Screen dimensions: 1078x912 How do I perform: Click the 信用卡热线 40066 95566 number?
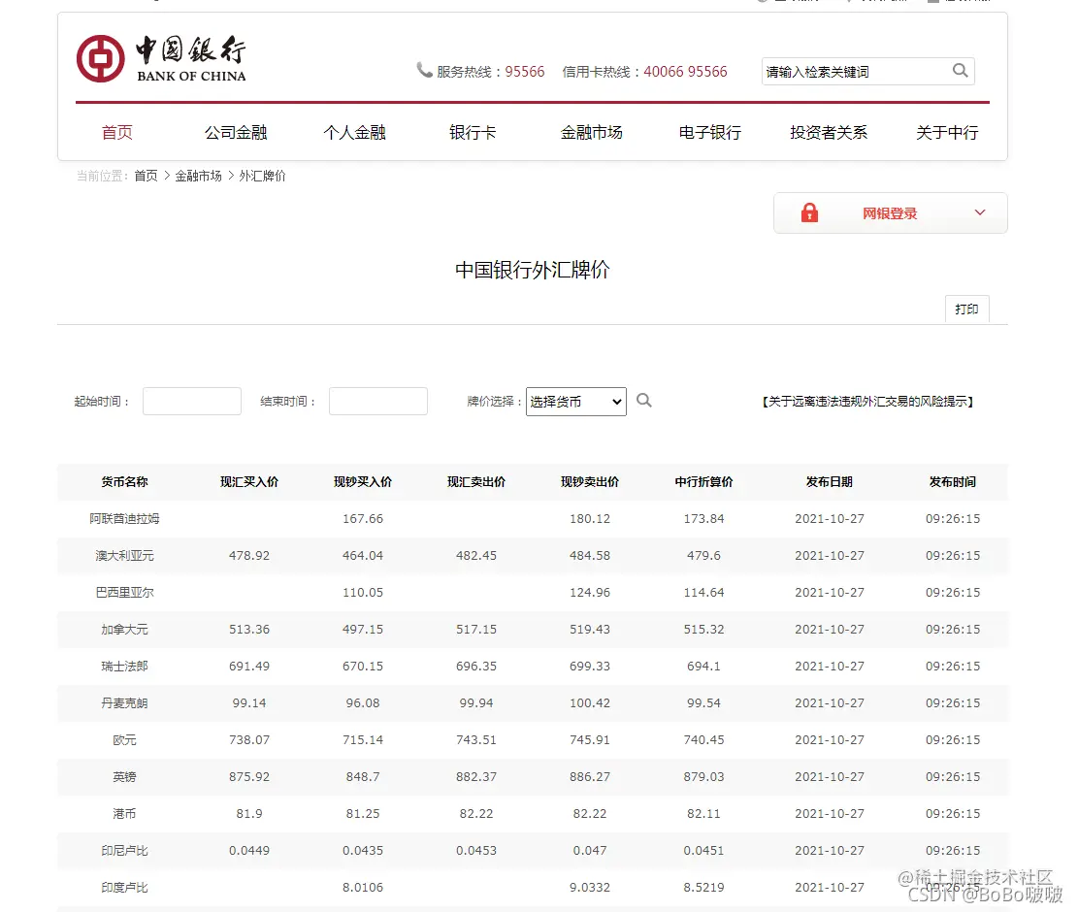click(685, 71)
